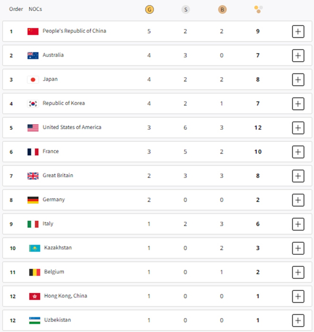The height and width of the screenshot is (332, 314).
Task: Click the total medals column icon
Action: coord(258,9)
